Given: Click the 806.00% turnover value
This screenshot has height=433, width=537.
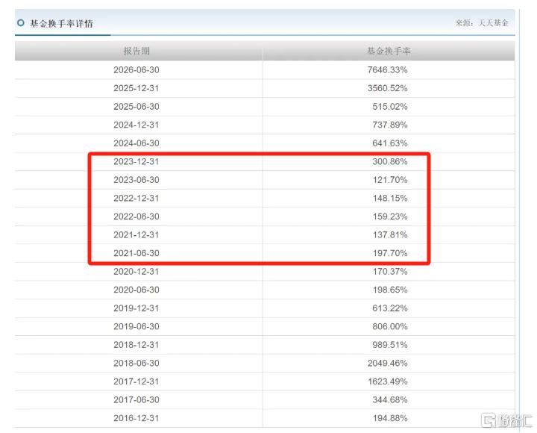Looking at the screenshot, I should click(x=390, y=327).
